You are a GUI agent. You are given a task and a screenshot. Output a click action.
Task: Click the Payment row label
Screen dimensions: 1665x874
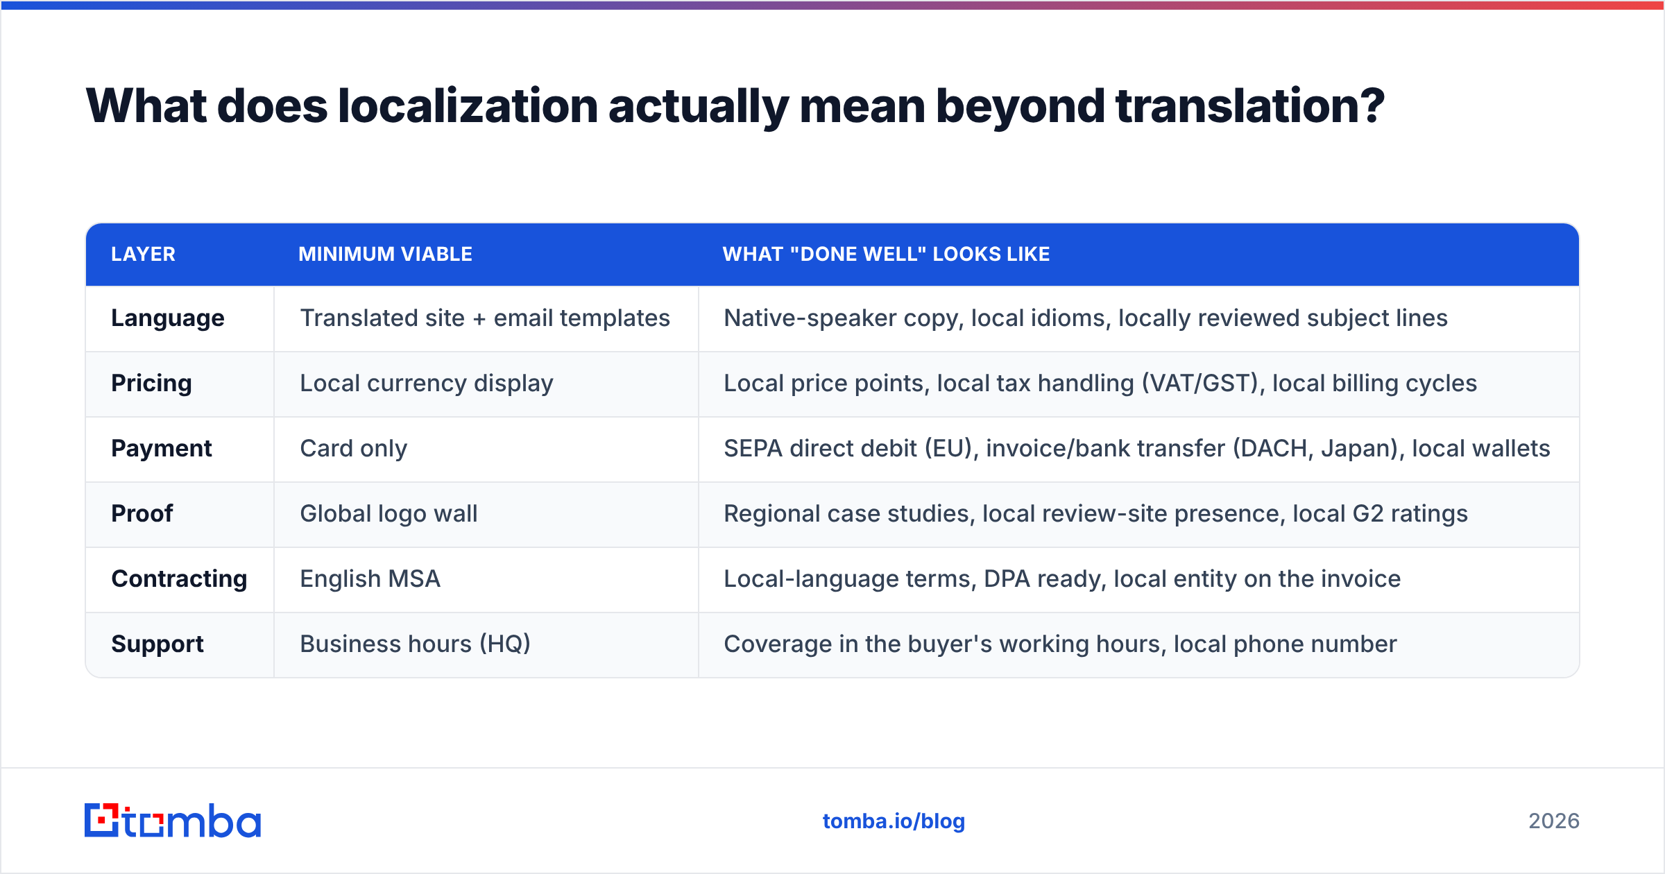(x=162, y=449)
